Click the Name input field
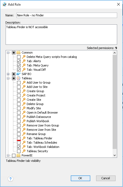 67,15
